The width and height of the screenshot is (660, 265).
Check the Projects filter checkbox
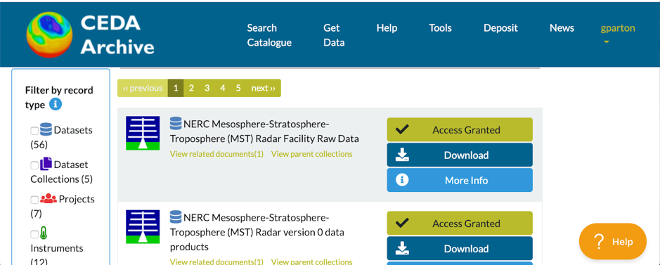(x=34, y=200)
